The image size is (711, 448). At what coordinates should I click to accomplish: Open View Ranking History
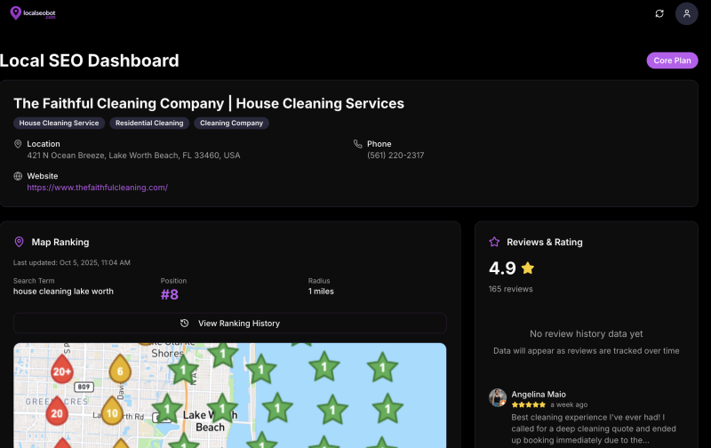229,324
